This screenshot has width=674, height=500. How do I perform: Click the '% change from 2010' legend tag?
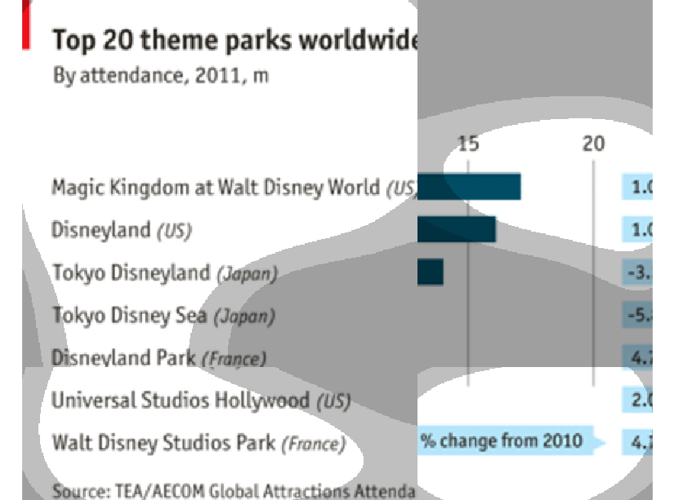[511, 440]
